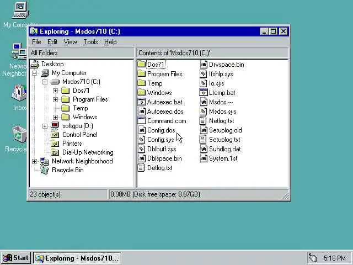Collapse the My Computer tree node
The image size is (353, 265).
pyautogui.click(x=34, y=73)
